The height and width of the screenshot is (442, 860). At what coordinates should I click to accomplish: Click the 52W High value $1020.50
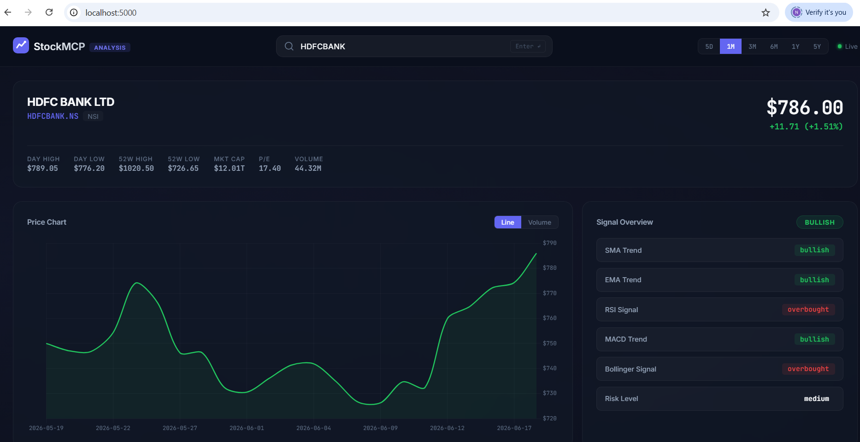coord(136,169)
